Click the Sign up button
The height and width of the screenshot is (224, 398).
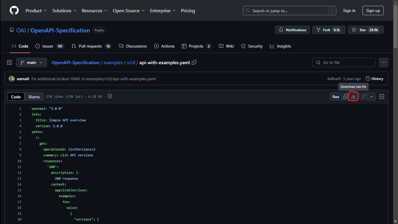click(373, 10)
